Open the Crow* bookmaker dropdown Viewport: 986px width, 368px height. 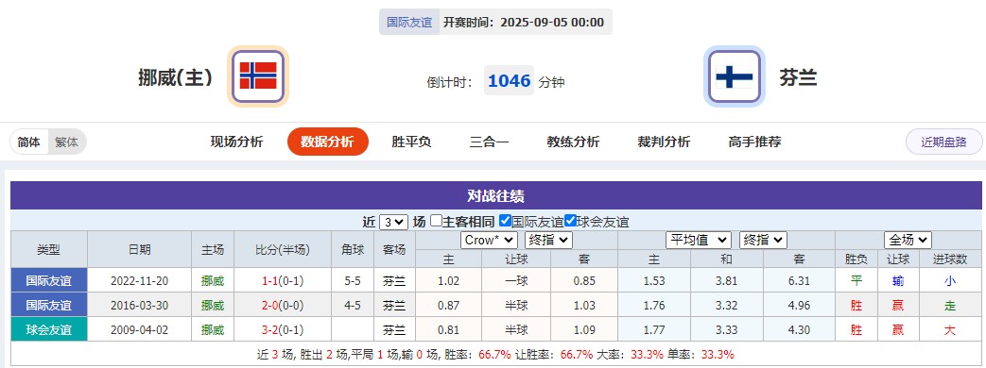(x=490, y=240)
